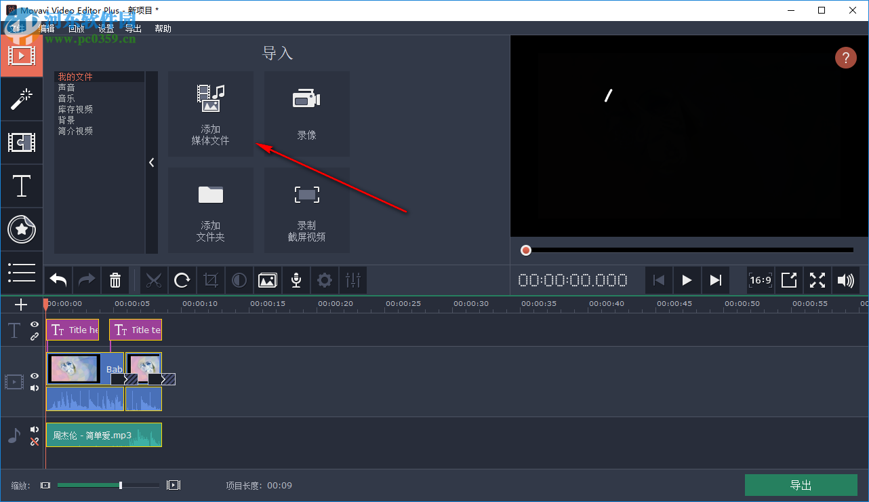Open the 16:9 aspect ratio dropdown

point(760,279)
